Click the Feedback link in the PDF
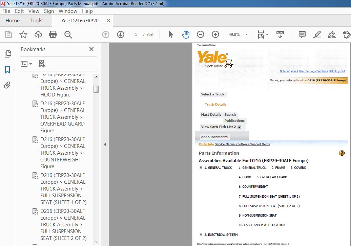The image size is (351, 246). point(322,71)
